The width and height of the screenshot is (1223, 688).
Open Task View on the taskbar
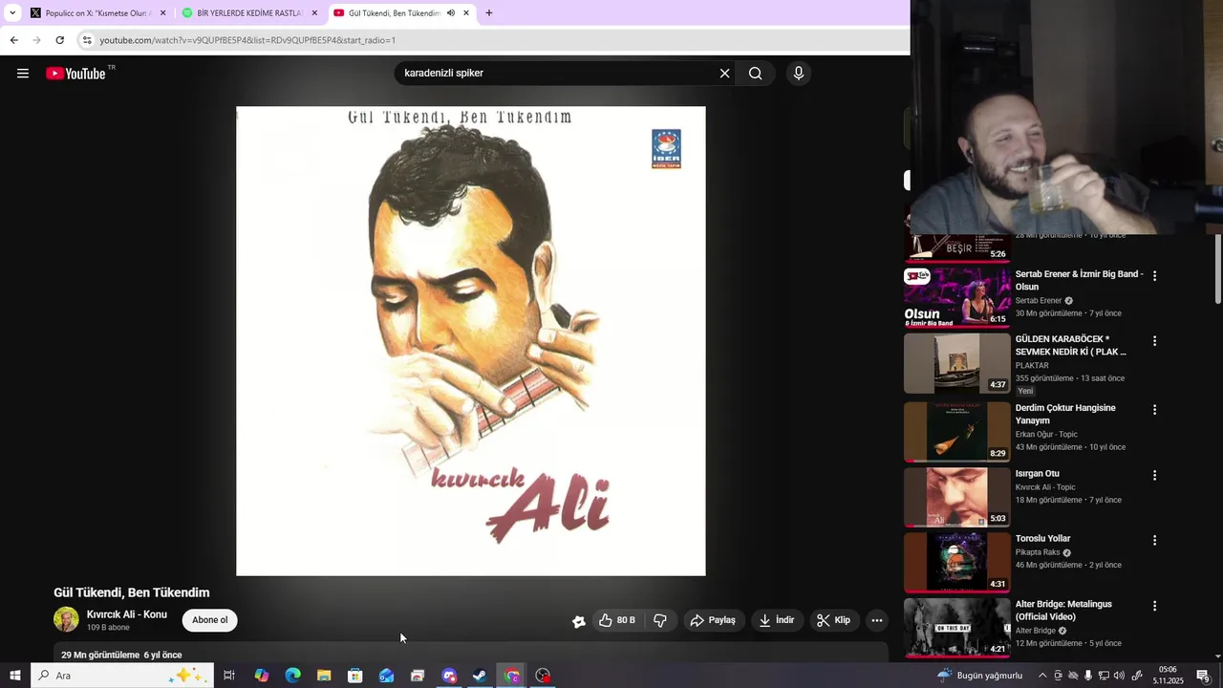point(229,676)
